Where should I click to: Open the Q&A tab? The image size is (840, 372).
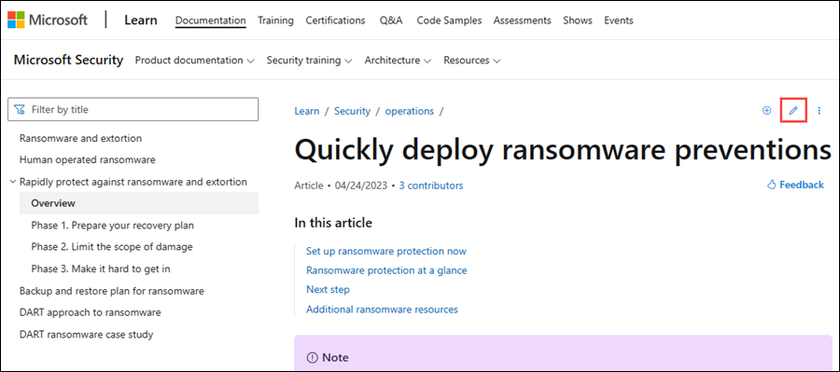pyautogui.click(x=391, y=21)
